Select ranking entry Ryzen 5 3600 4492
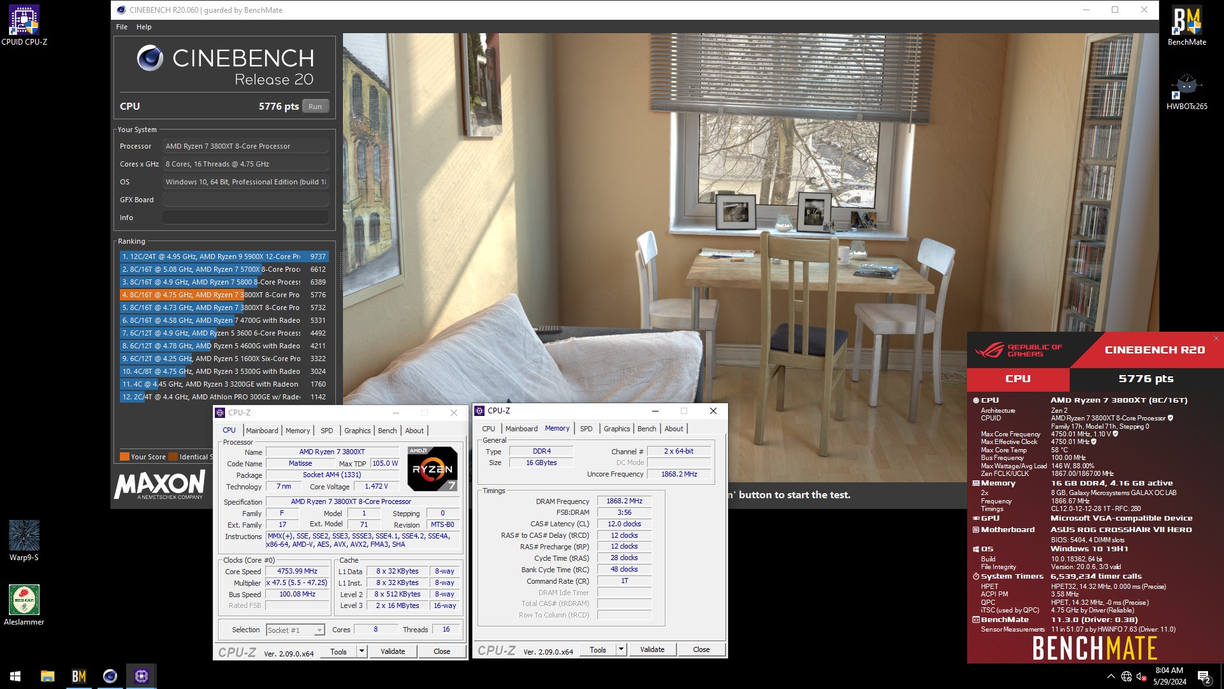 pyautogui.click(x=224, y=333)
